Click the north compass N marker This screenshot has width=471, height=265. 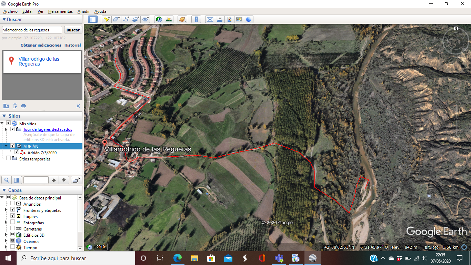(x=456, y=29)
